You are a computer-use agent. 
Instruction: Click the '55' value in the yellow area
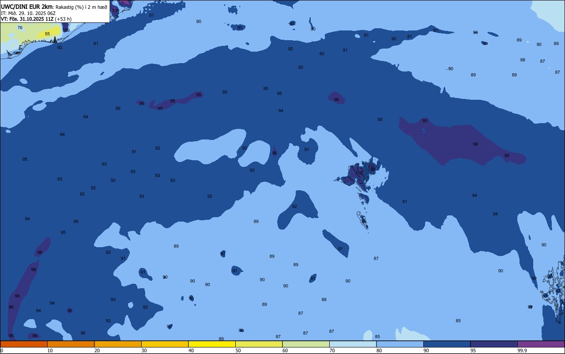(x=47, y=34)
